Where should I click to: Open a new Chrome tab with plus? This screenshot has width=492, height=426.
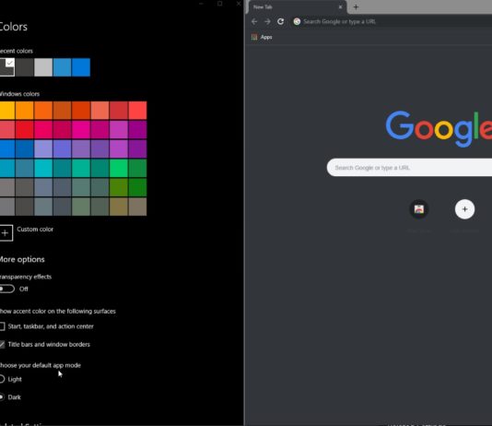[x=356, y=6]
